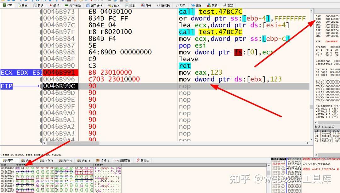Select argument row 1: [esp+4]

tap(327, 131)
